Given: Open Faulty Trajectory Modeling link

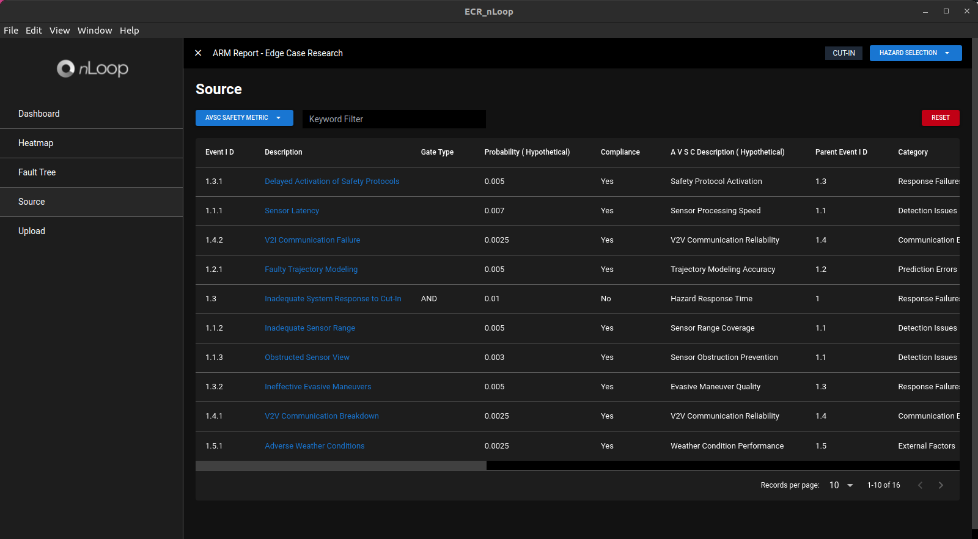Looking at the screenshot, I should point(311,269).
